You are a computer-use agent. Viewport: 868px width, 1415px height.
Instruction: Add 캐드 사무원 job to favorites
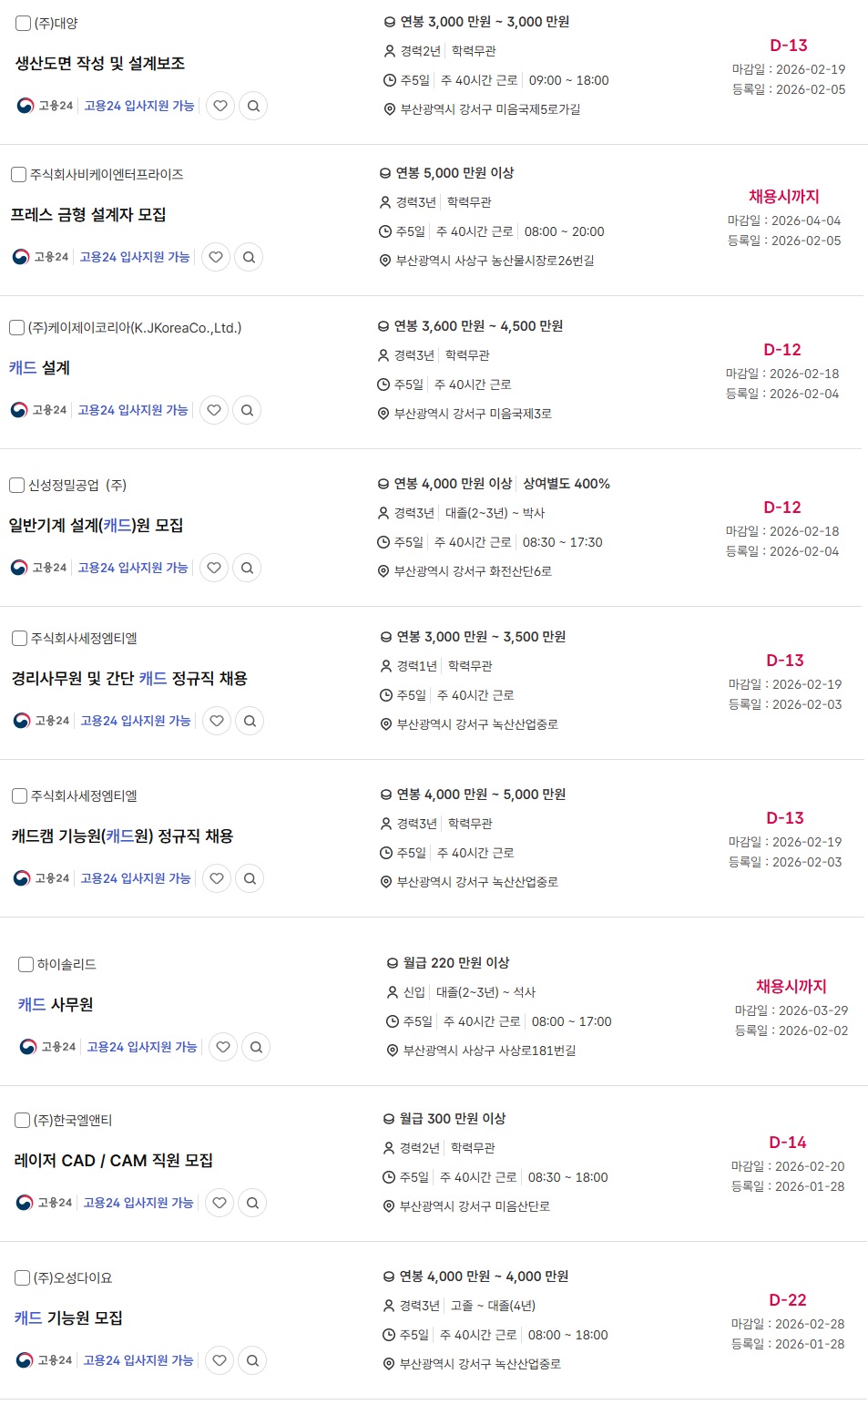[x=224, y=1047]
